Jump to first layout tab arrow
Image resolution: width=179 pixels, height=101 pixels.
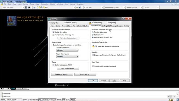[x=1, y=89]
